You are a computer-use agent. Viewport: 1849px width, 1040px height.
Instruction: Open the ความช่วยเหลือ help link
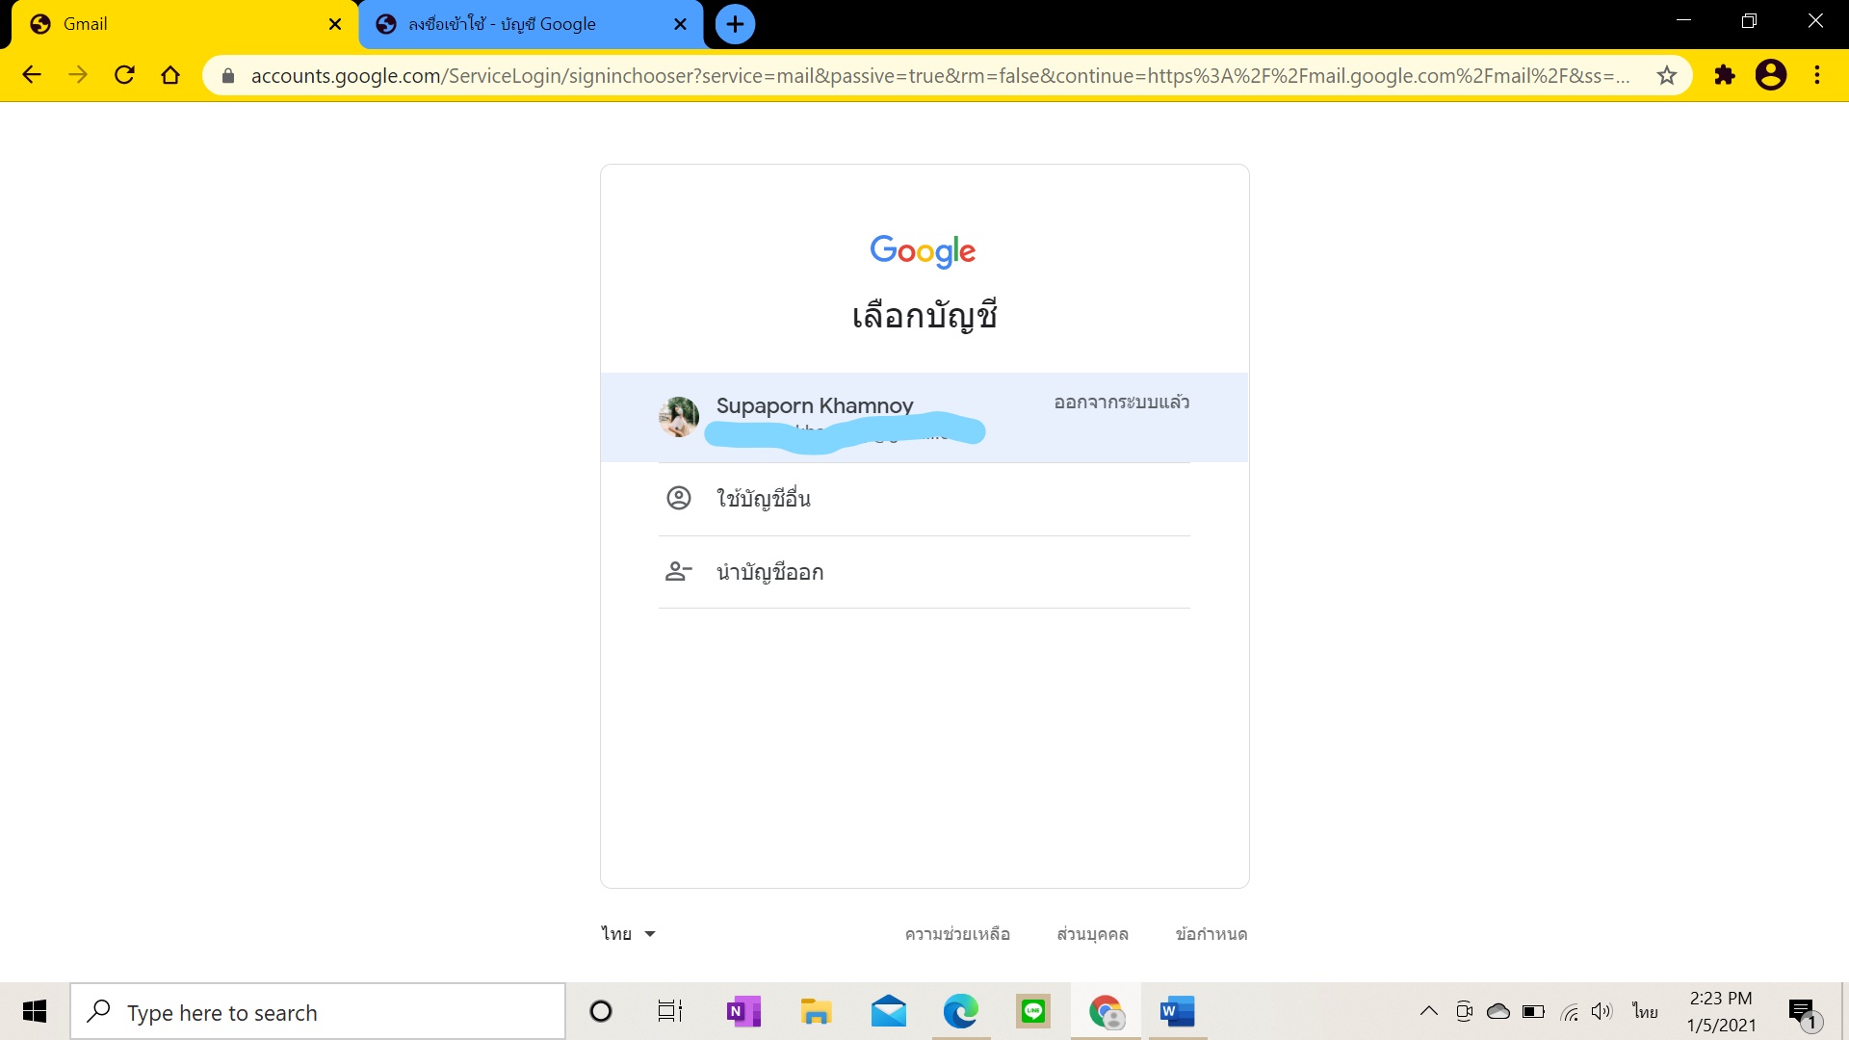(957, 934)
